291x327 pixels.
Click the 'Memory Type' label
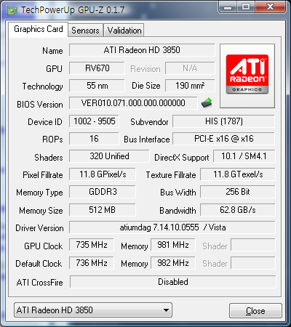coord(39,193)
